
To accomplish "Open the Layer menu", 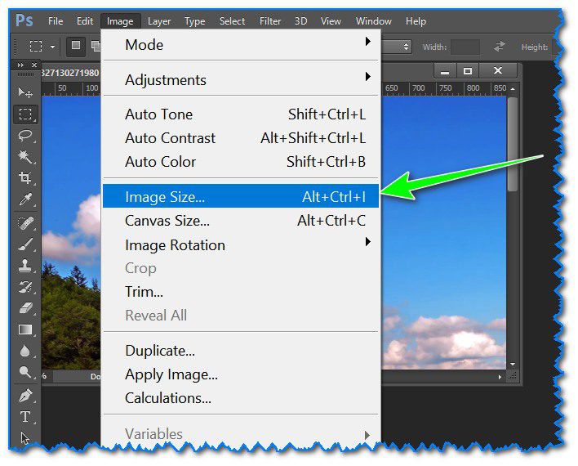I will click(159, 21).
